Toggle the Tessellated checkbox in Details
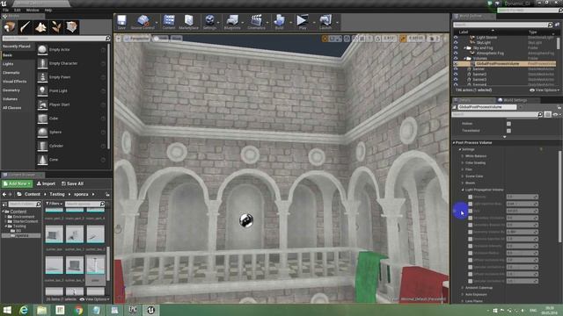The height and width of the screenshot is (316, 563). click(508, 131)
